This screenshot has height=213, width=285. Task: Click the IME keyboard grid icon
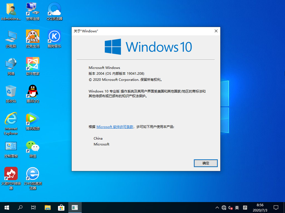(245, 208)
